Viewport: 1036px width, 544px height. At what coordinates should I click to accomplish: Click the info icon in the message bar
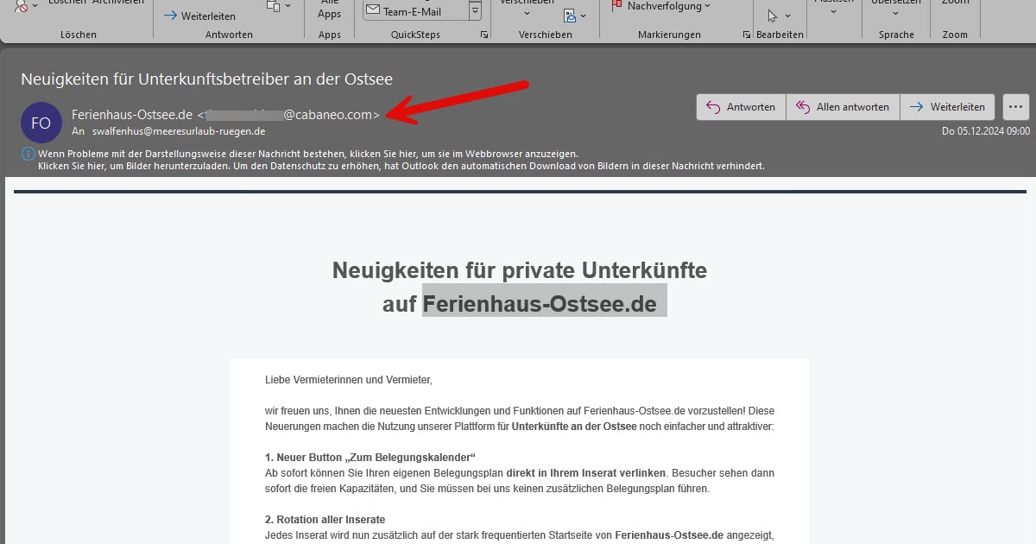coord(29,155)
